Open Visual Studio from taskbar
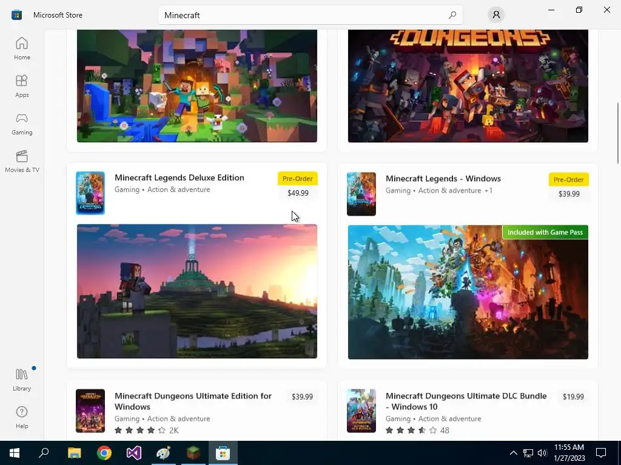621x465 pixels. pos(134,453)
